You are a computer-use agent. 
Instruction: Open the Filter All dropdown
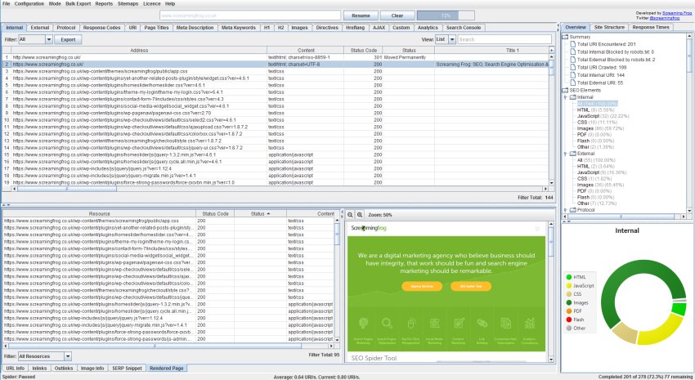pyautogui.click(x=34, y=38)
